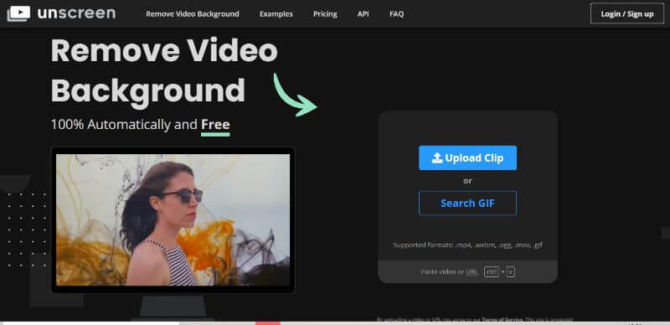Screen dimensions: 670x325
Task: Open the FAQ page
Action: [396, 14]
